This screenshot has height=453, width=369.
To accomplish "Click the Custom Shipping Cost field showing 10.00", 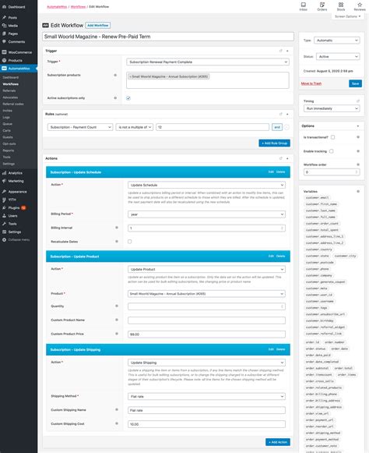I will [x=206, y=424].
